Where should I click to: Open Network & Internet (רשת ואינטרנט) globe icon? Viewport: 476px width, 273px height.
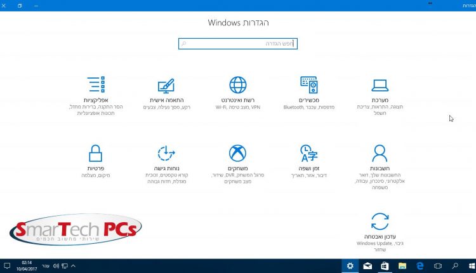[238, 85]
